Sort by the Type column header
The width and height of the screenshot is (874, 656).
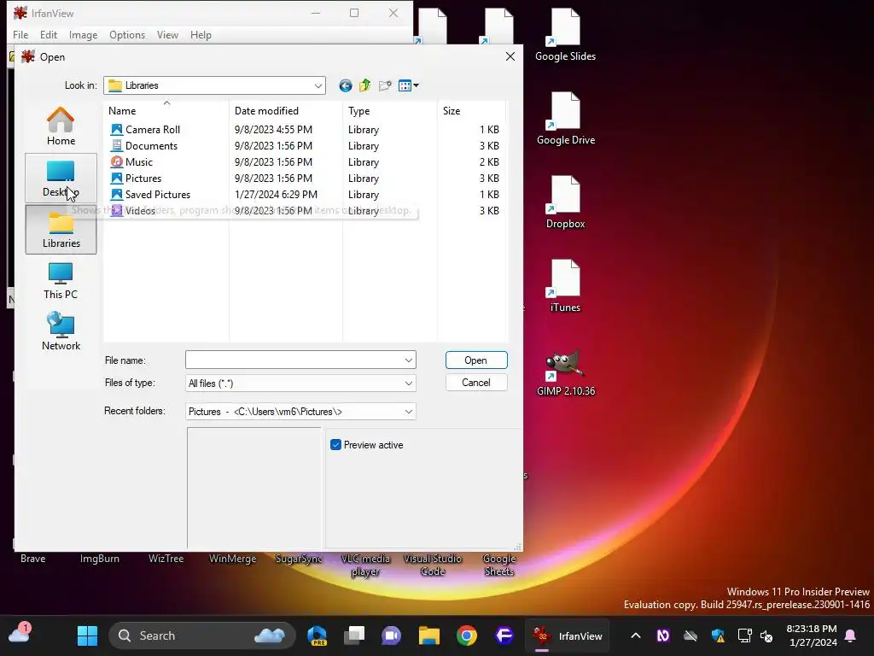click(390, 110)
